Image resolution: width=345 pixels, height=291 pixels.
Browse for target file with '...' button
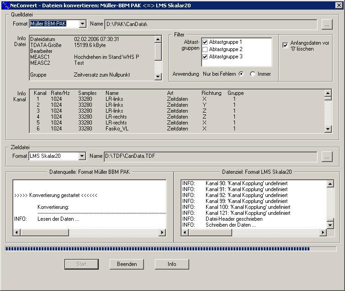pyautogui.click(x=326, y=156)
